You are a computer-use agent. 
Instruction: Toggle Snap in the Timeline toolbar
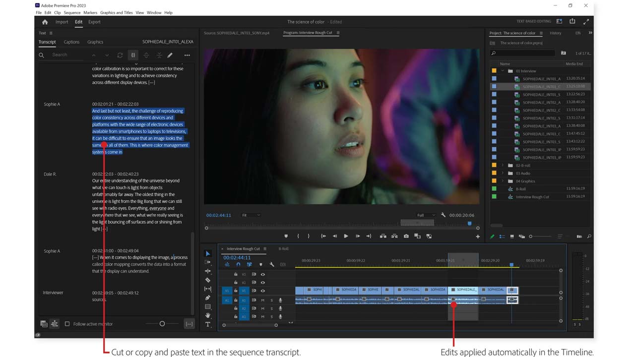[238, 264]
